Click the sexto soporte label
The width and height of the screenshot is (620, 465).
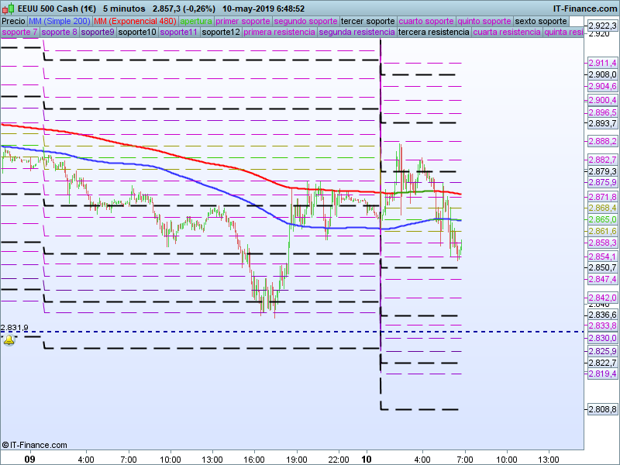coord(541,22)
